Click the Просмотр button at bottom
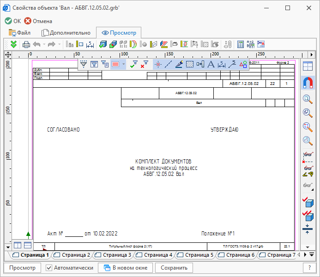 (x=23, y=268)
